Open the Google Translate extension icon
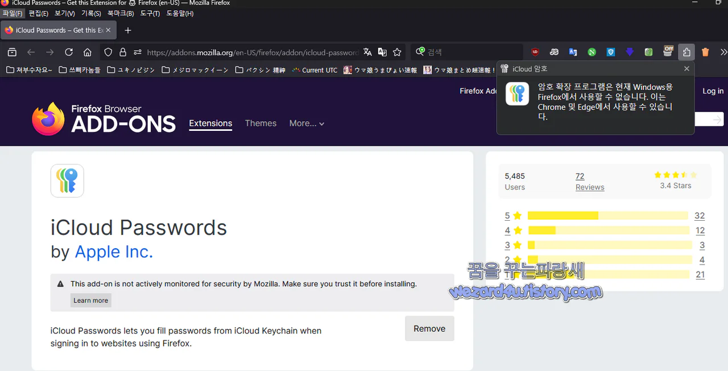The height and width of the screenshot is (371, 728). 573,52
